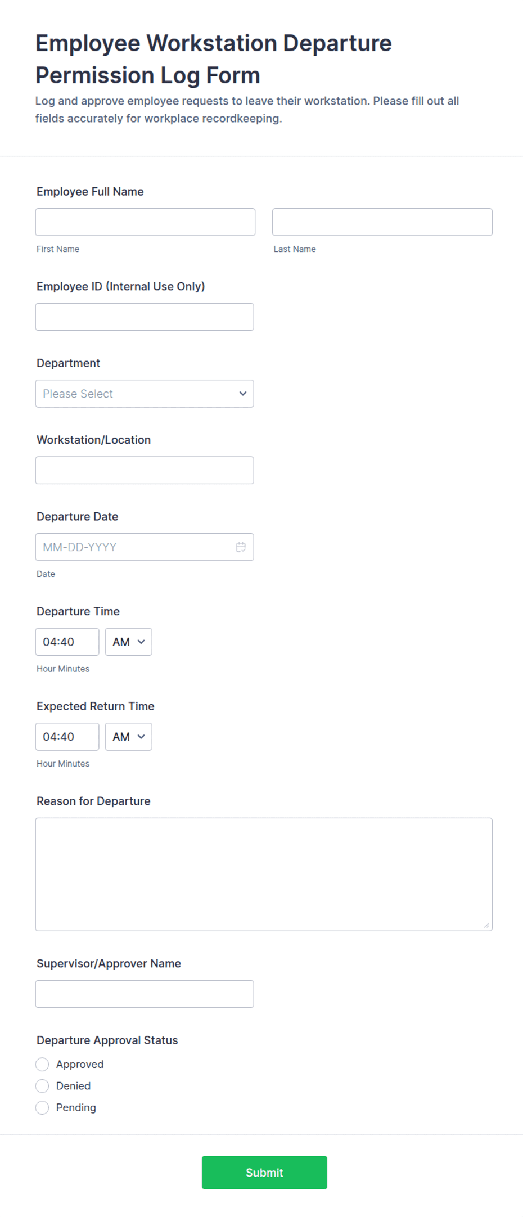Click the Department dropdown chevron arrow
This screenshot has width=523, height=1217.
click(243, 394)
